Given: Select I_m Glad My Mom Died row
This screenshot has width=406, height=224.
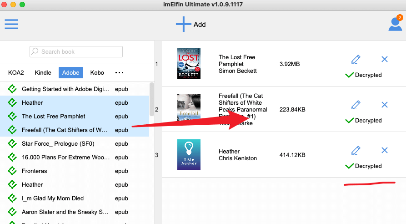Looking at the screenshot, I should click(x=75, y=199).
